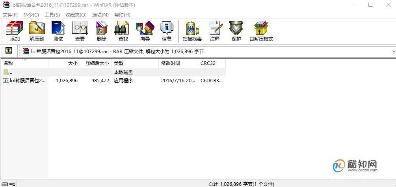Click the 985,472 packed size value

[x=99, y=80]
